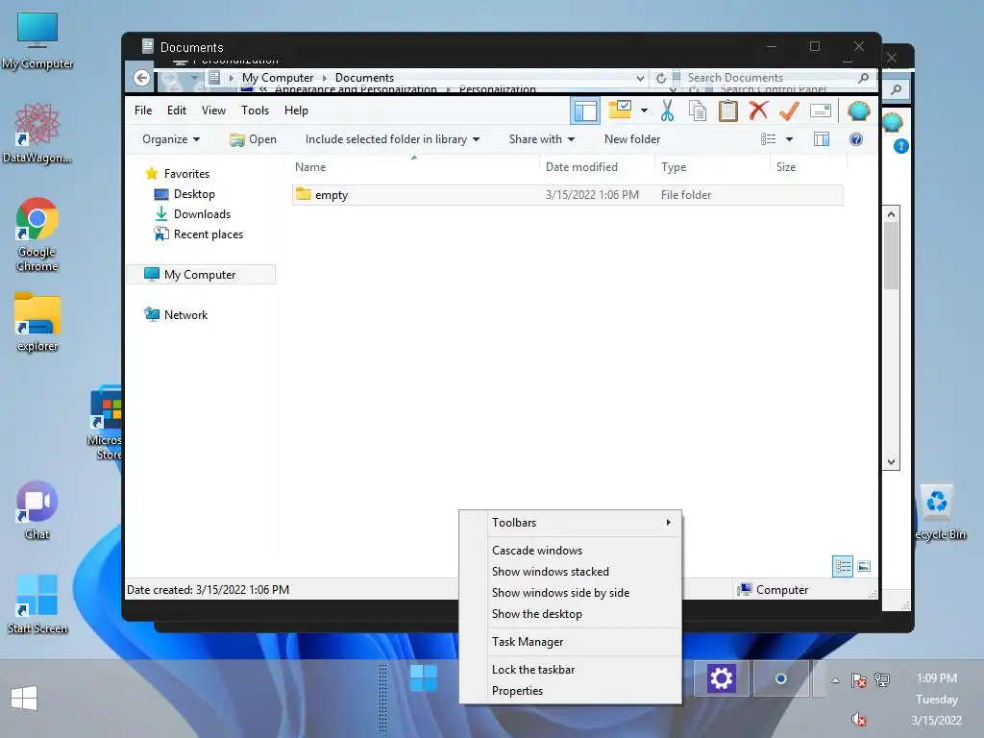Select My Computer in navigation pane

click(x=200, y=274)
